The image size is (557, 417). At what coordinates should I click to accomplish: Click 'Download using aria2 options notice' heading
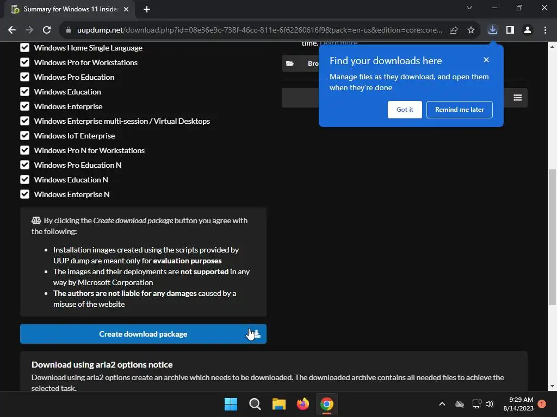tap(102, 364)
